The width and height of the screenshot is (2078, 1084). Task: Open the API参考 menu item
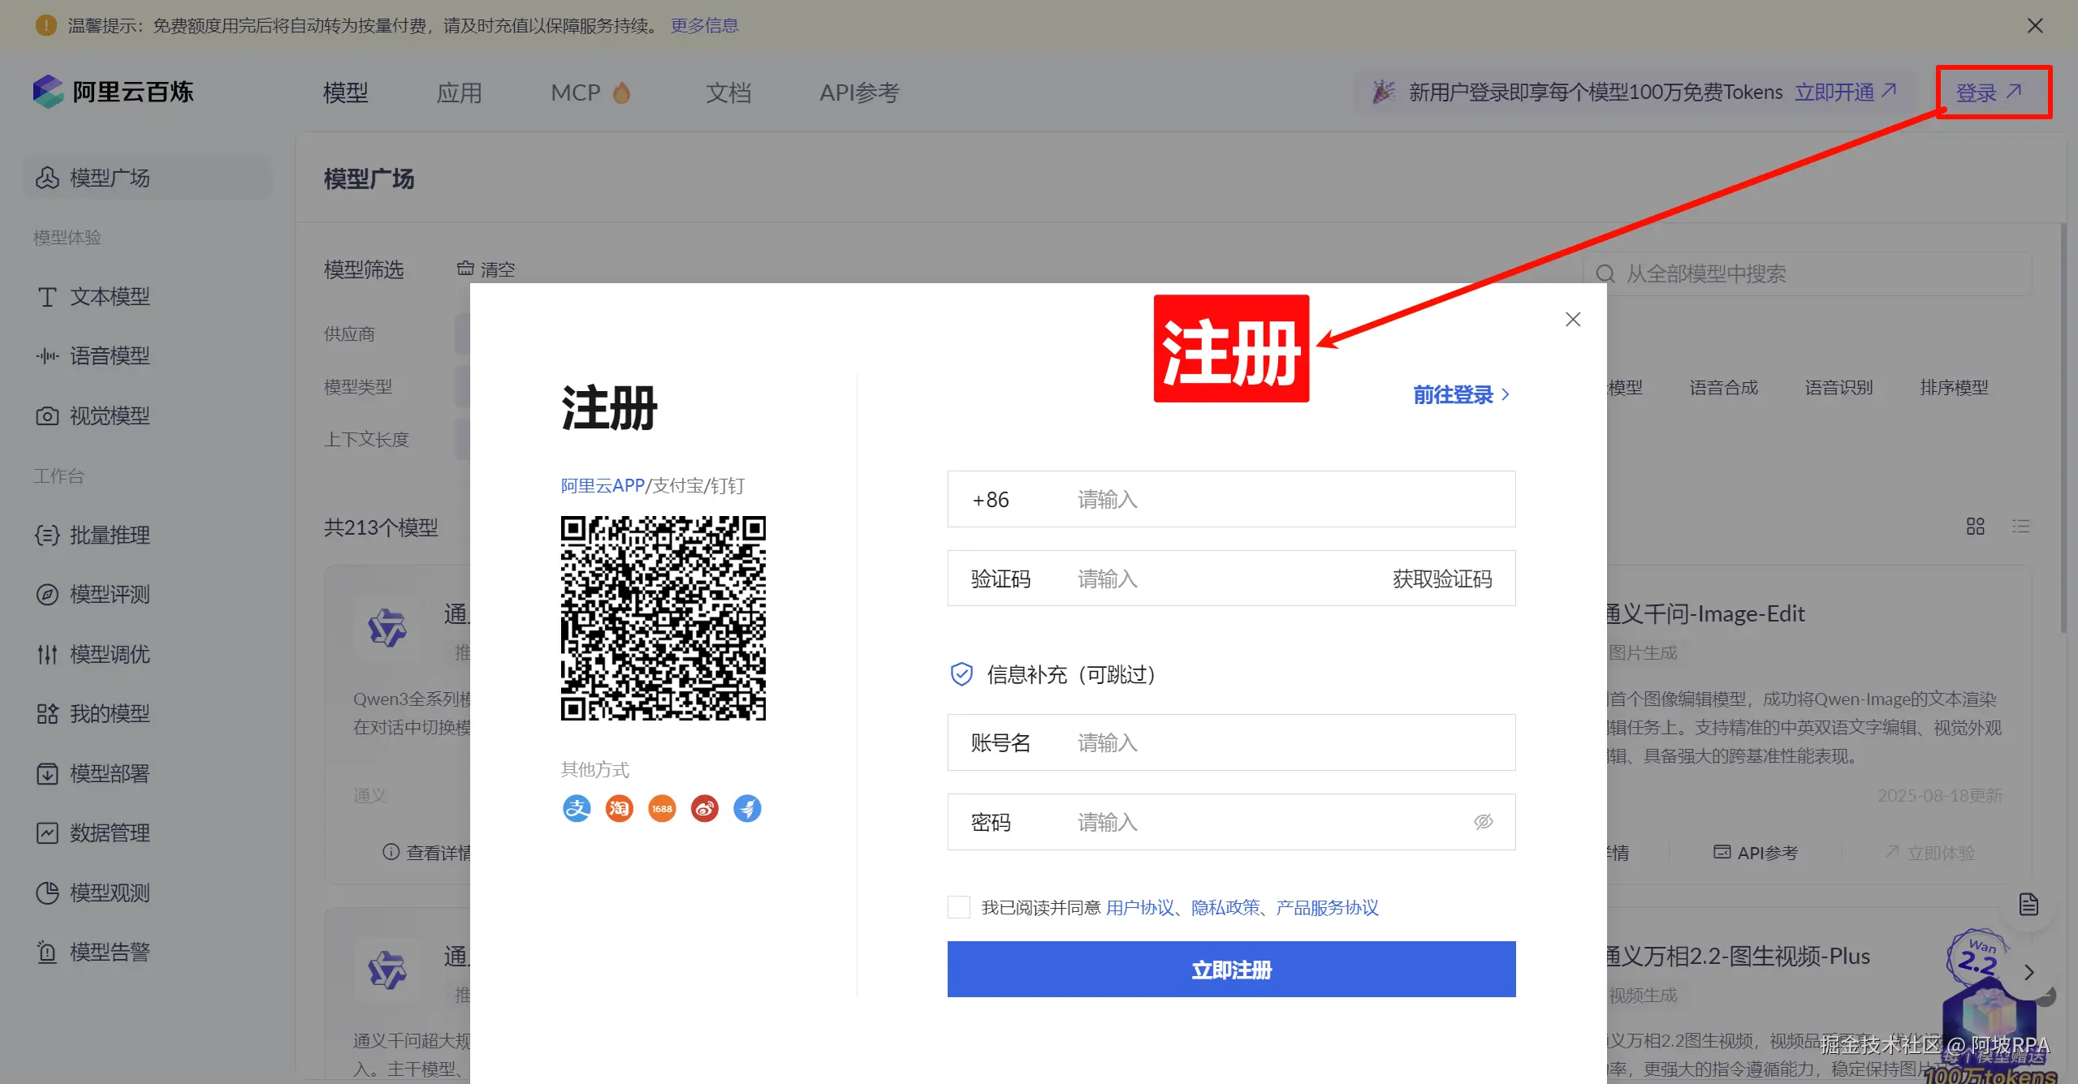point(859,92)
